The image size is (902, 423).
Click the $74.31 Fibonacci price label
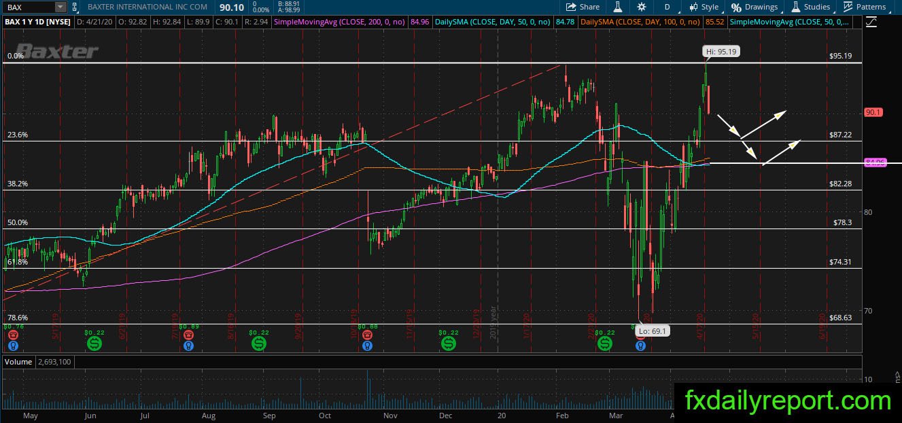coord(841,262)
